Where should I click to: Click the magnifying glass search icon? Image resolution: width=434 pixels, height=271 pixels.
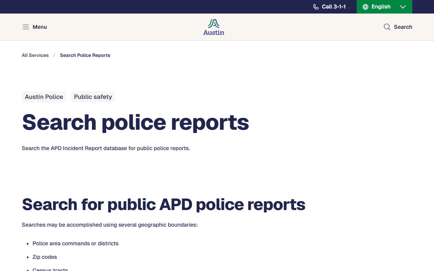(387, 27)
